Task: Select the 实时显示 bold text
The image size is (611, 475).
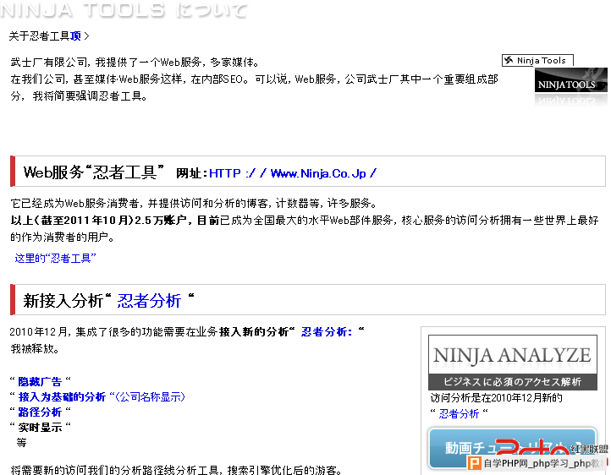Action: (40, 428)
